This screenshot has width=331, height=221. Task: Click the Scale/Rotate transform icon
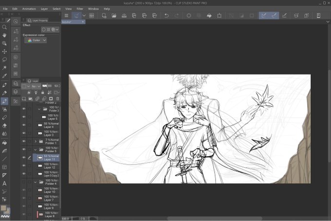[220, 16]
